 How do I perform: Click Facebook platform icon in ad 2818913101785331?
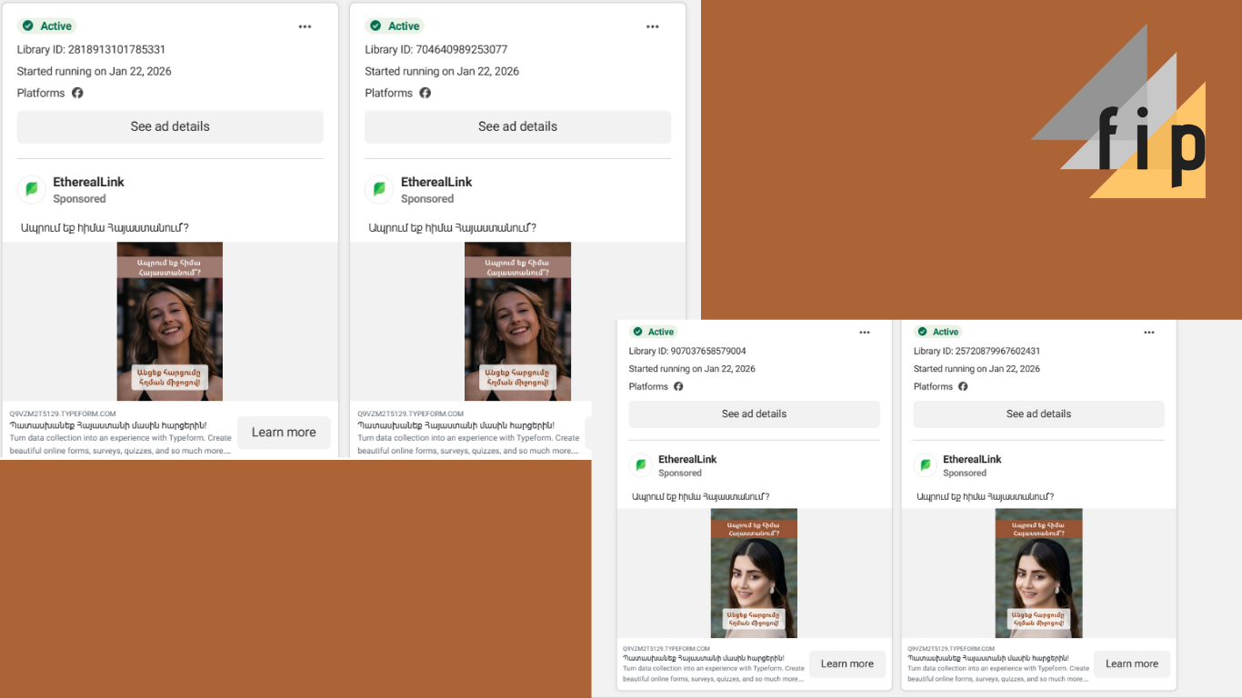pos(77,93)
